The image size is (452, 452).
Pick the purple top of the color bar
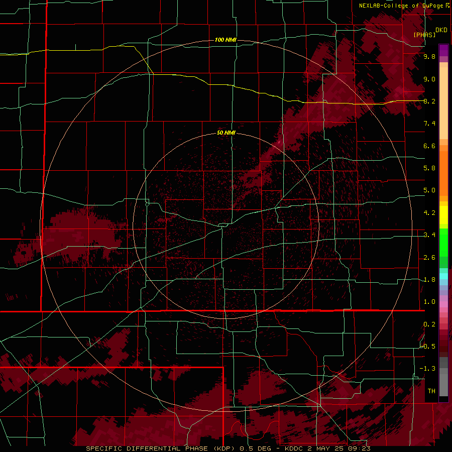(x=443, y=50)
